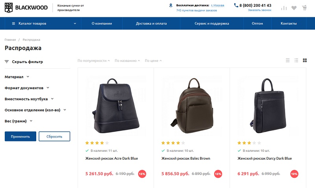Screen dimensions: 315x188
Task: Open the shopping cart icon
Action: tap(304, 8)
